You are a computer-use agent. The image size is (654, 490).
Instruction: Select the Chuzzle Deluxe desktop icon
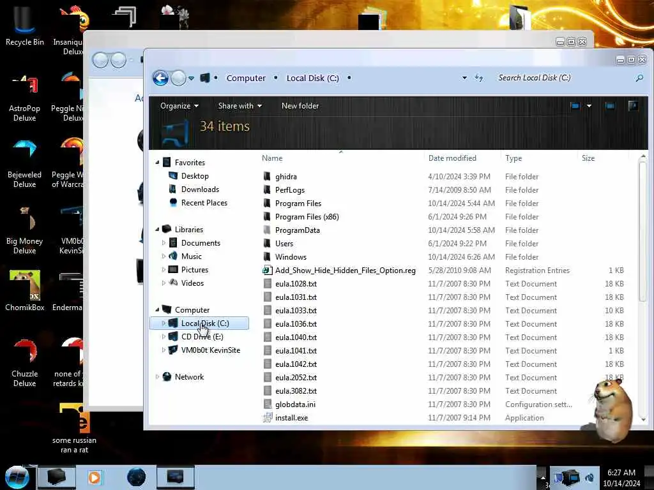pos(25,363)
